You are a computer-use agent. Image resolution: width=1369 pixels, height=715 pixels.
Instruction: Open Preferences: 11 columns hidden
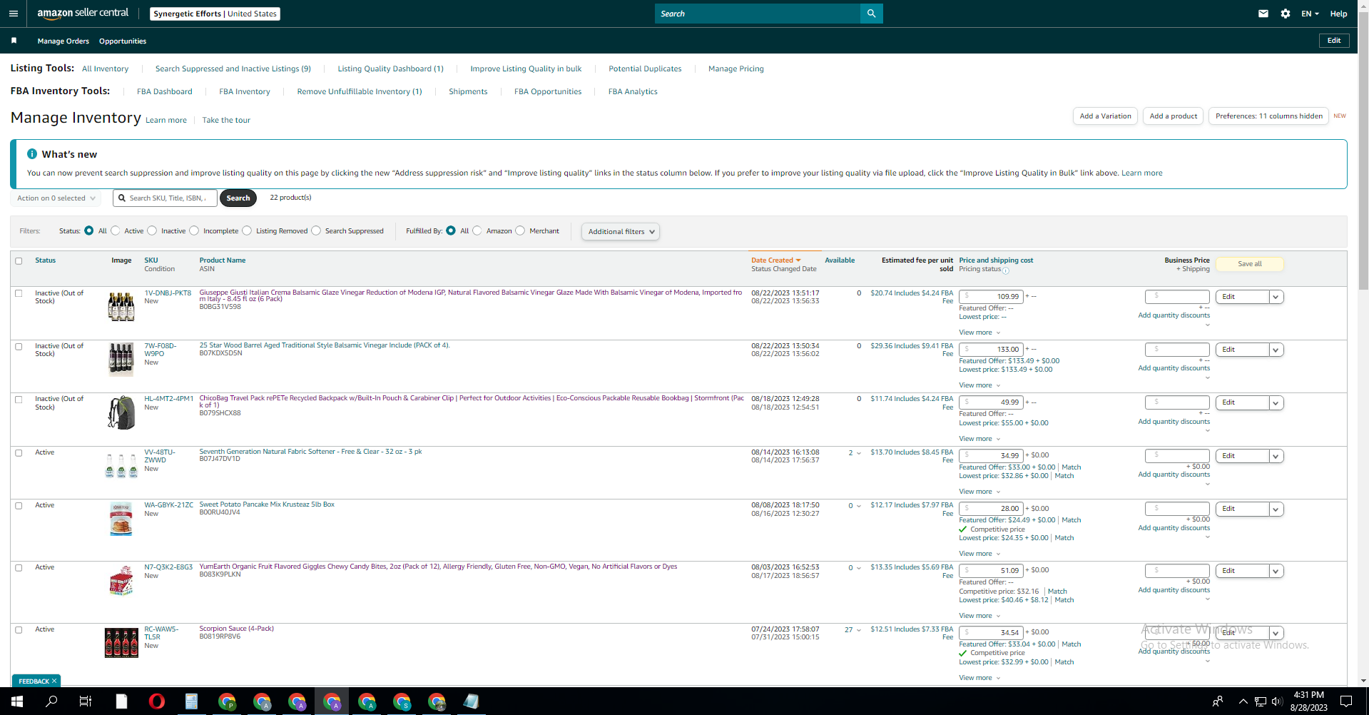tap(1268, 116)
